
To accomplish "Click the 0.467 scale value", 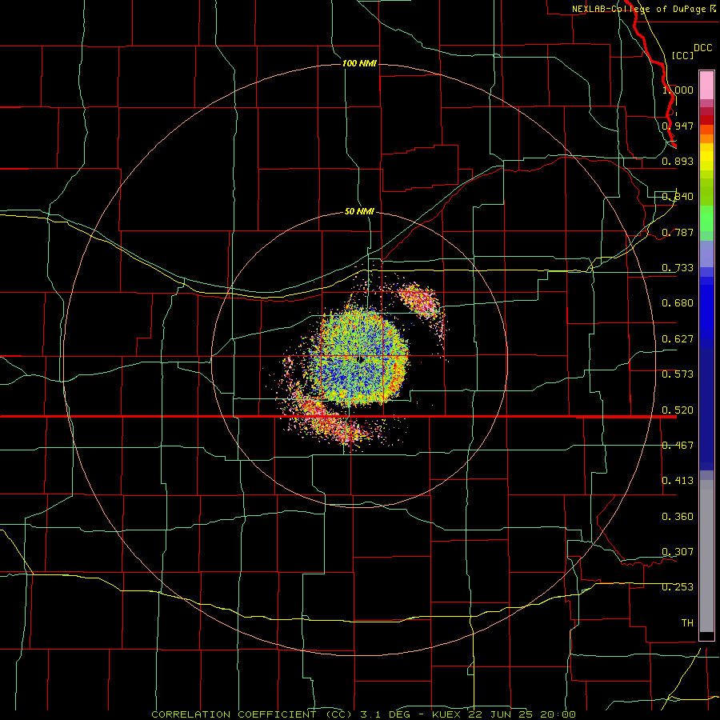I will point(678,446).
